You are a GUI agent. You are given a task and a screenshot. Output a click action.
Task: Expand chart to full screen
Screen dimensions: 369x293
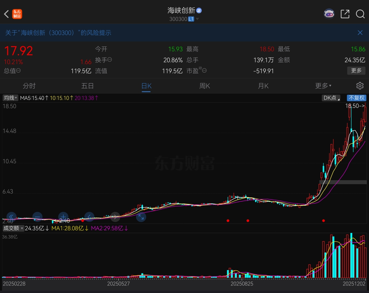coord(141,217)
